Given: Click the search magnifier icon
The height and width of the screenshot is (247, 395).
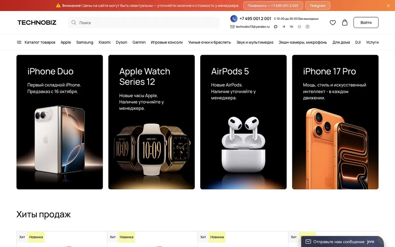Looking at the screenshot, I should (74, 23).
